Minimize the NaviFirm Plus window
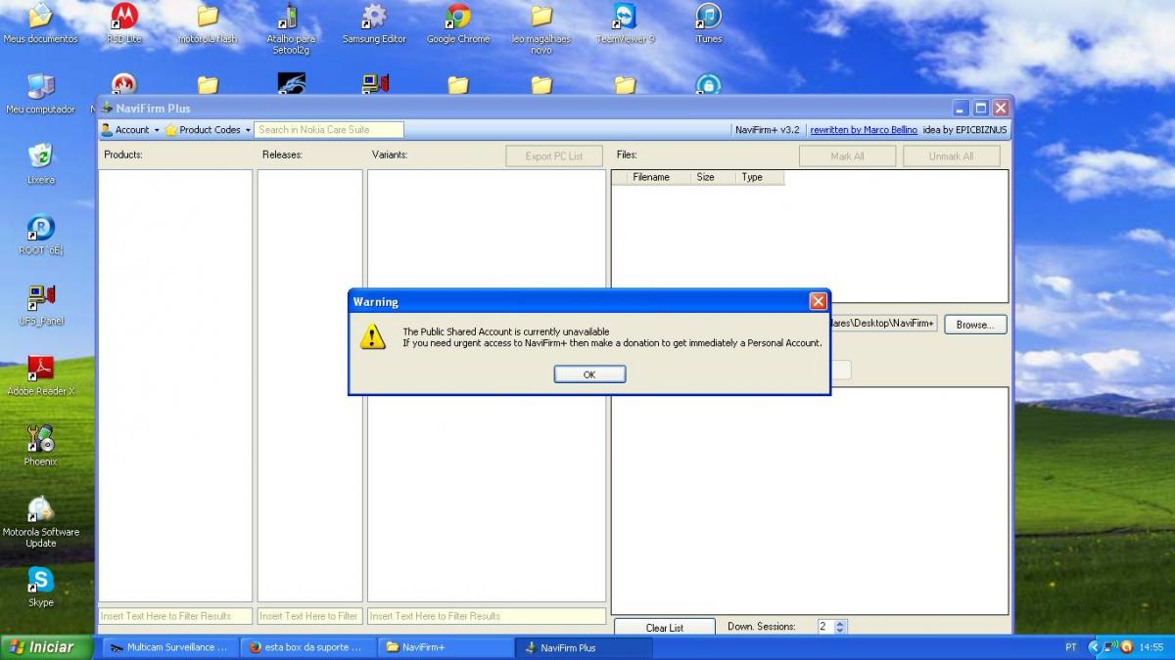This screenshot has height=660, width=1175. tap(961, 108)
